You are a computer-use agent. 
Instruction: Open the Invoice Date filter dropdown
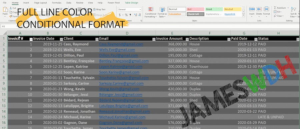(61, 39)
